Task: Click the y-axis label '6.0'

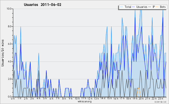Action: tap(10, 44)
